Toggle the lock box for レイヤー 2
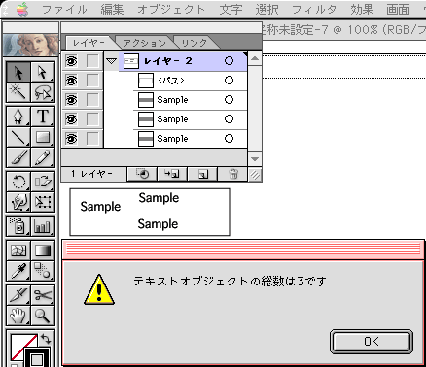Viewport: 426px width, 367px height. tap(92, 61)
